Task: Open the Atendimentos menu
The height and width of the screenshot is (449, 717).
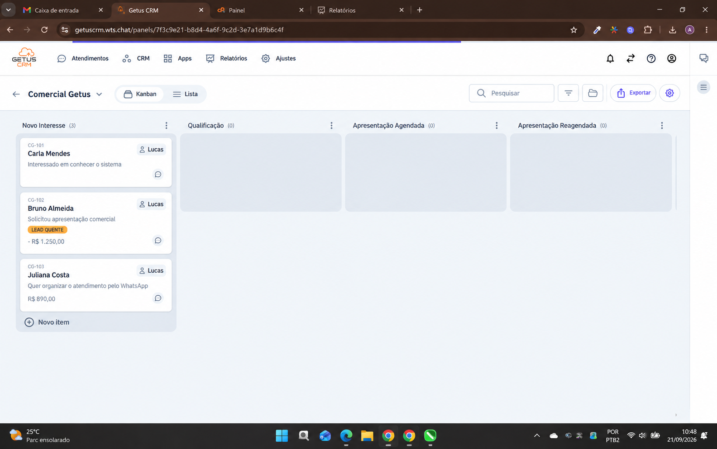Action: coord(83,58)
